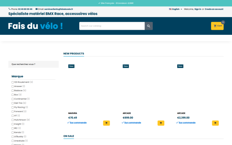Toggle the Lineatube brand checkbox
The height and width of the screenshot is (145, 232).
[x=13, y=141]
